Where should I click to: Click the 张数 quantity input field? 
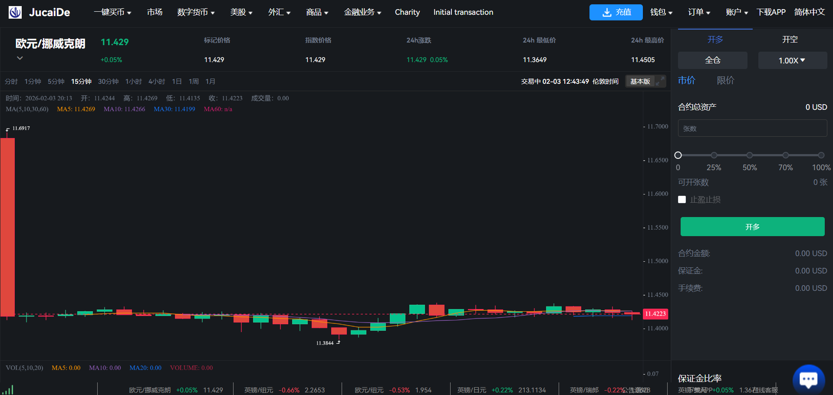click(752, 128)
